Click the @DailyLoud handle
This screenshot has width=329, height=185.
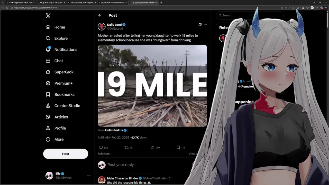point(115,29)
